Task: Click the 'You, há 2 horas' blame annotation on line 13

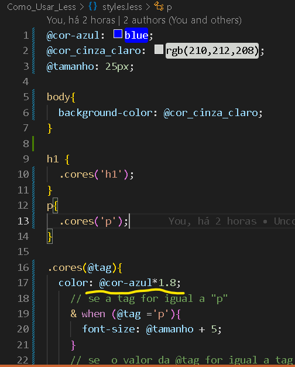Action: pos(231,221)
